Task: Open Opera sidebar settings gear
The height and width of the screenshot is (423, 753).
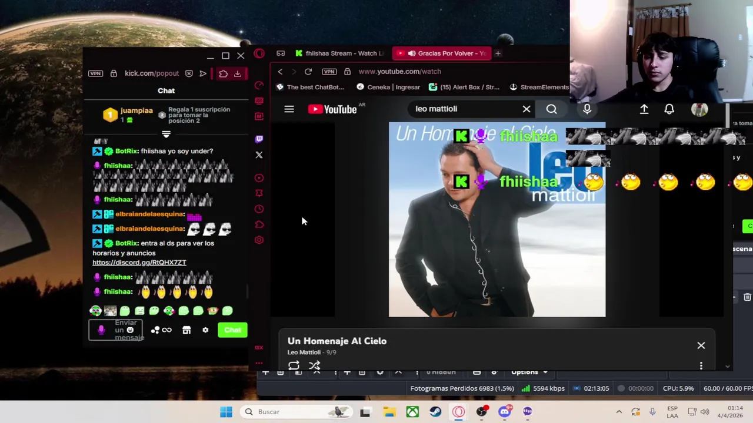Action: click(259, 240)
